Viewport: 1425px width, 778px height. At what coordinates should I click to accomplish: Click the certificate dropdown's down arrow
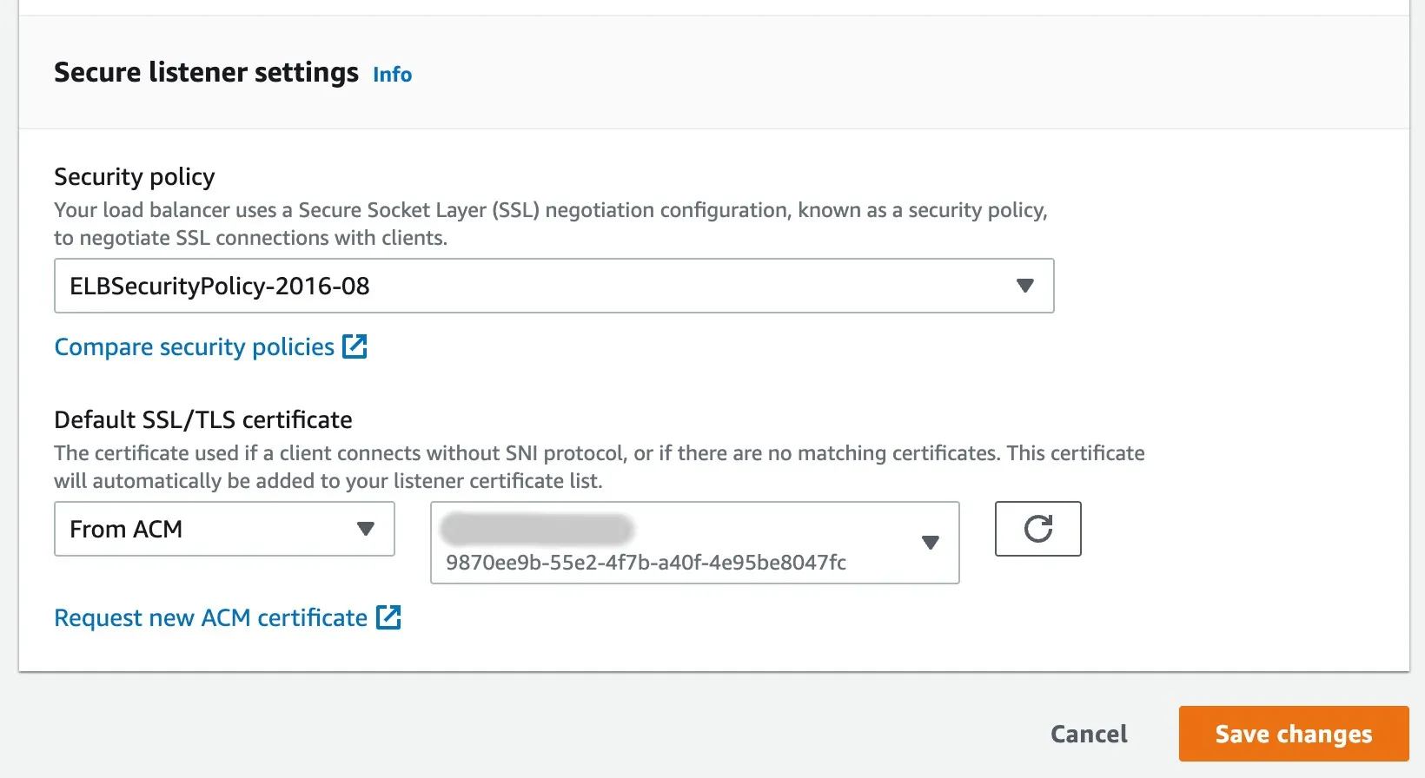click(x=930, y=543)
